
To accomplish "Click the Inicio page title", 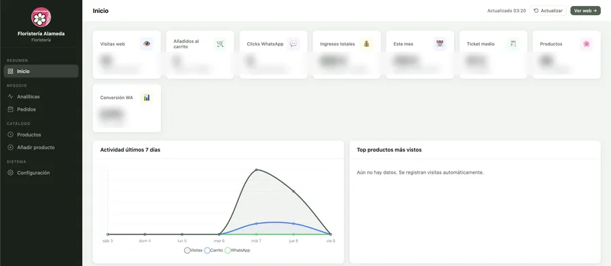I will [x=100, y=11].
